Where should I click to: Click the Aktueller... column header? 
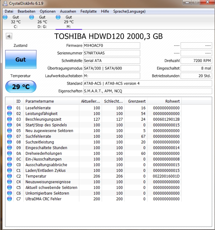90,101
